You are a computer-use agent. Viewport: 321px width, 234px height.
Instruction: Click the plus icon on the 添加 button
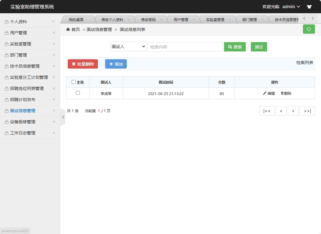(111, 64)
